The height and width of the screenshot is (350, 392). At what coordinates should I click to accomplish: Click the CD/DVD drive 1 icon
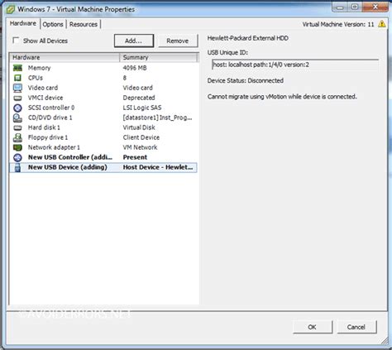coord(17,117)
